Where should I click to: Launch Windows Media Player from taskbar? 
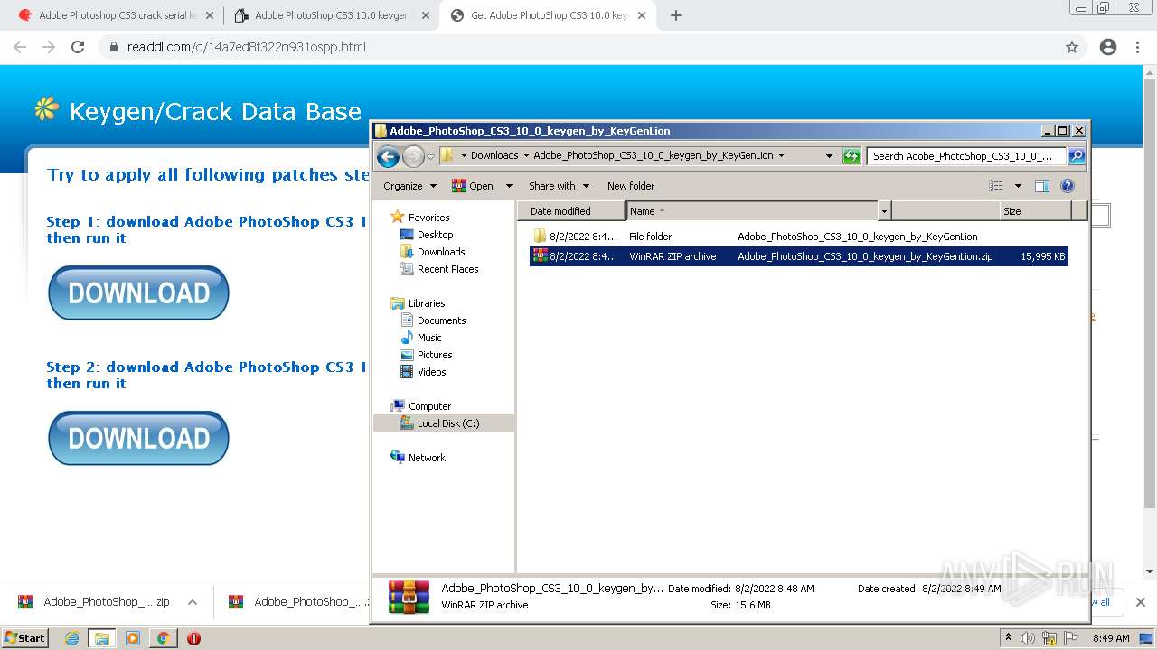(x=133, y=638)
